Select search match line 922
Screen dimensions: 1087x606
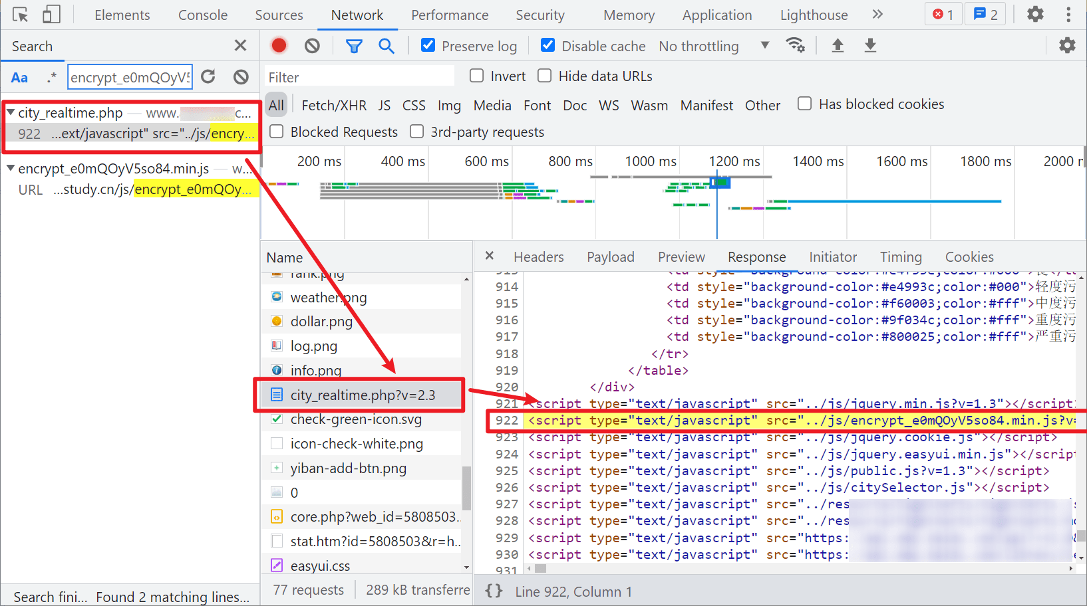point(131,134)
